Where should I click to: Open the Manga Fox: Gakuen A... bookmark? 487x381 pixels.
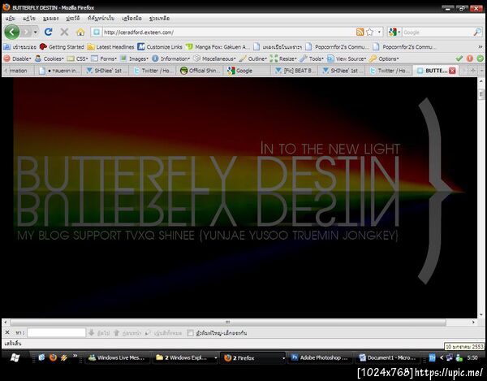218,47
